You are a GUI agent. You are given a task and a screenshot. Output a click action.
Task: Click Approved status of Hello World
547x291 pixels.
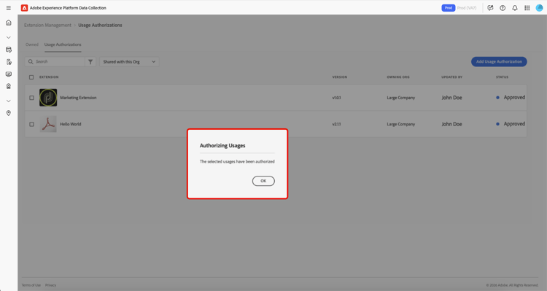click(511, 124)
